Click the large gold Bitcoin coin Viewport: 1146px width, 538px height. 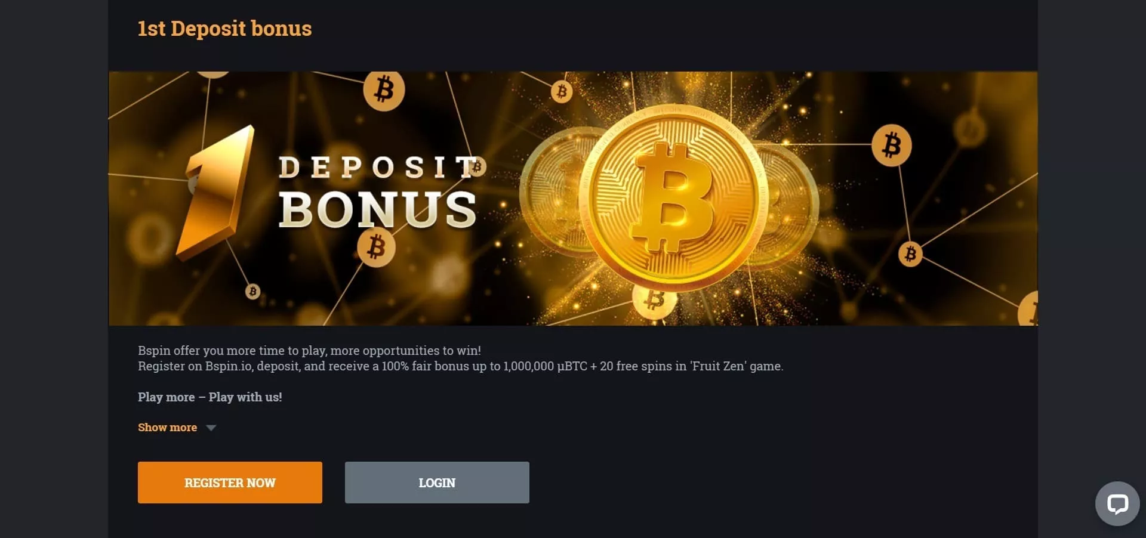click(x=673, y=194)
